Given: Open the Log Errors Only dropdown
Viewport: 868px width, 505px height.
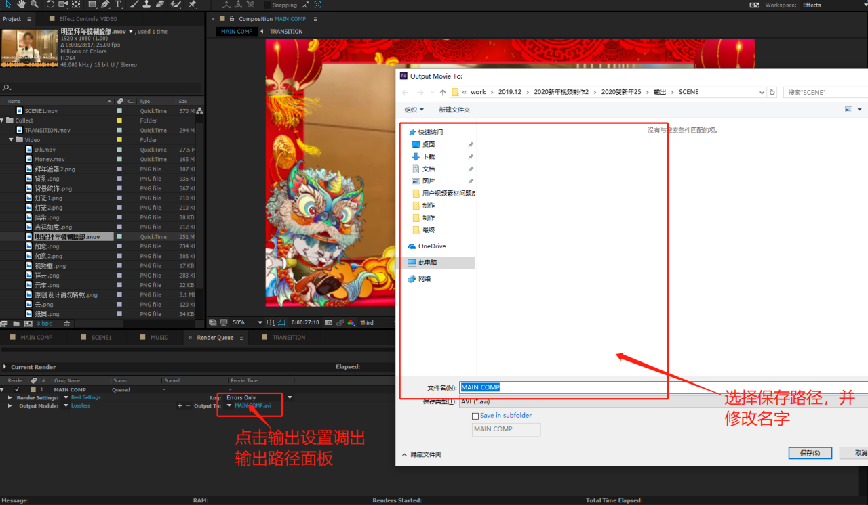Looking at the screenshot, I should [290, 397].
